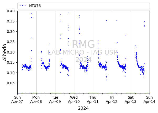This screenshot has height=113, width=158.
Task: Click the 0.35 y-axis tick label
Action: pos(11,21)
